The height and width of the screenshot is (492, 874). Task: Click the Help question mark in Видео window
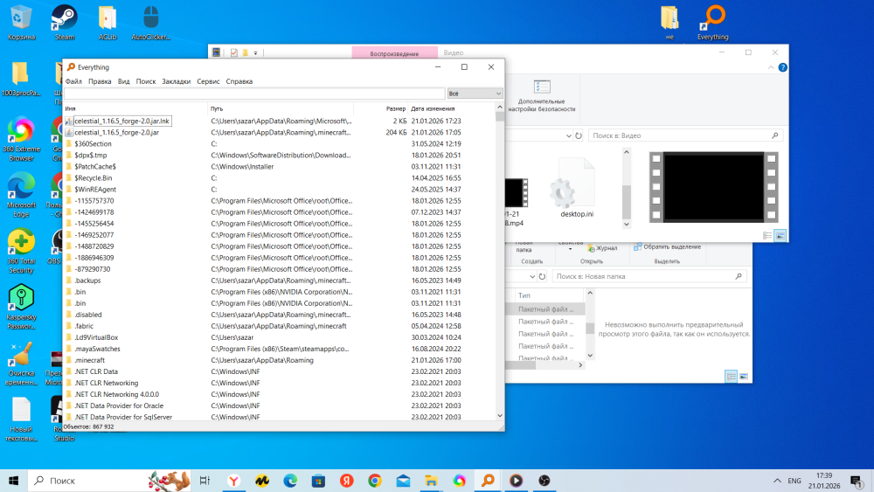pos(782,67)
